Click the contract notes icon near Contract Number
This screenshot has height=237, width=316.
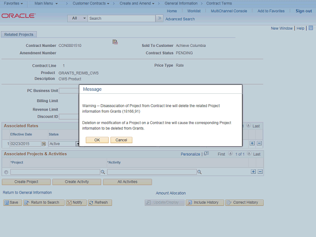coord(115,41)
